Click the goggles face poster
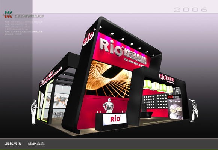218x150 pixels. 175,108
